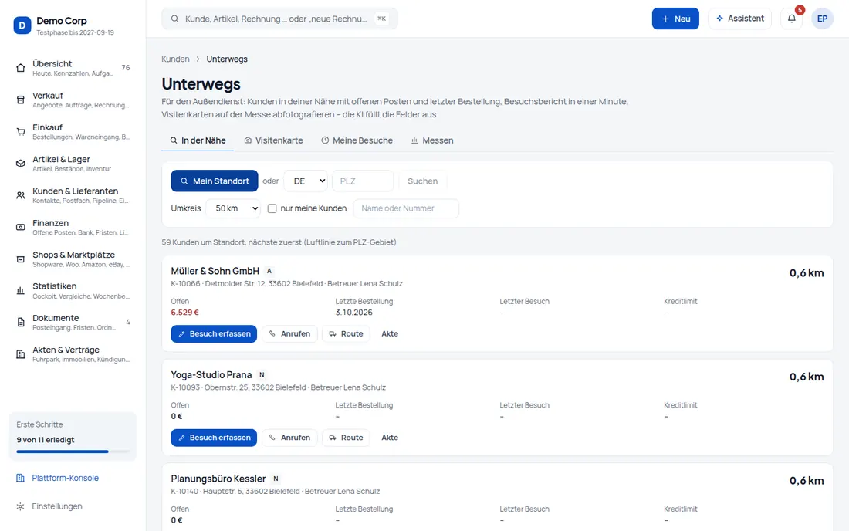Screen dimensions: 849x531
Task: Click the 'Mein Standort' button
Action: point(215,181)
